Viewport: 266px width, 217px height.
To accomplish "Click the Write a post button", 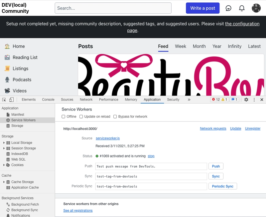I will [202, 8].
